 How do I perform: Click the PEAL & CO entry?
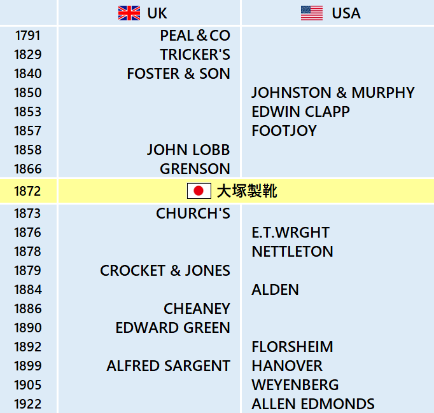195,36
